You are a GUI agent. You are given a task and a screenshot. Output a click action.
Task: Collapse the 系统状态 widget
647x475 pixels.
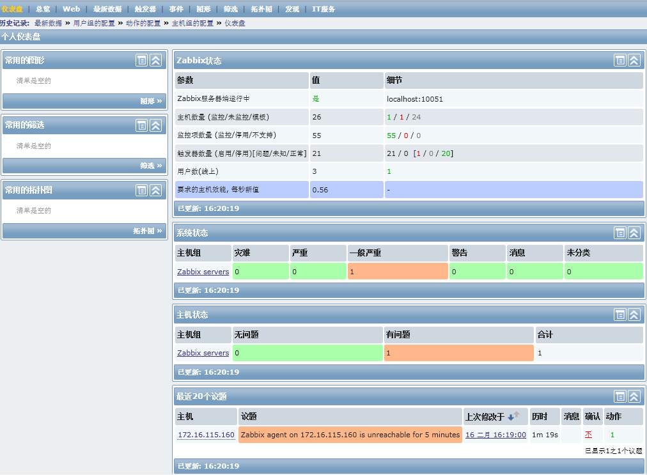pyautogui.click(x=634, y=233)
